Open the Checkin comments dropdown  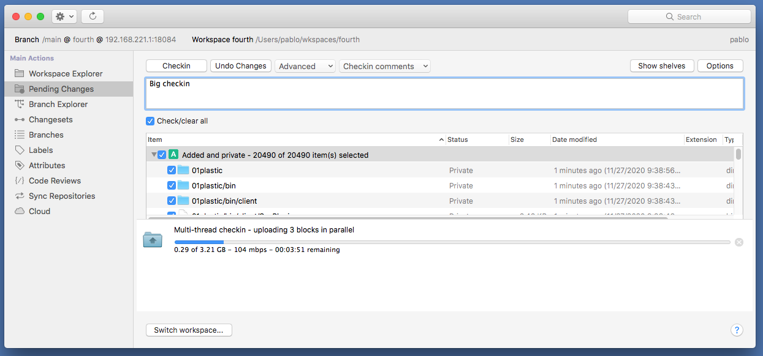pos(384,65)
